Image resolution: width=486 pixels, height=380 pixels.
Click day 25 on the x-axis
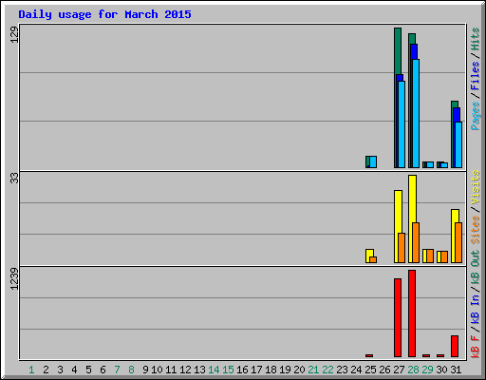point(370,370)
